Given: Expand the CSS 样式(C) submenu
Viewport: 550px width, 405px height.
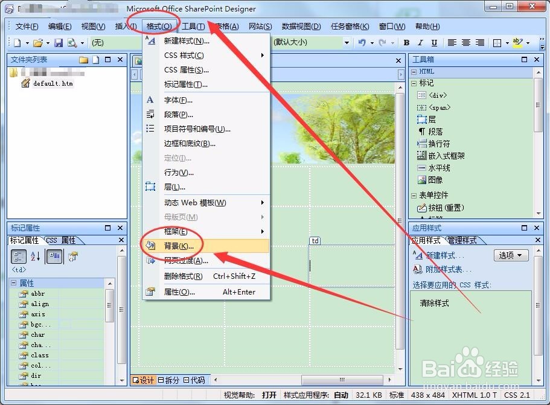Looking at the screenshot, I should coord(206,56).
